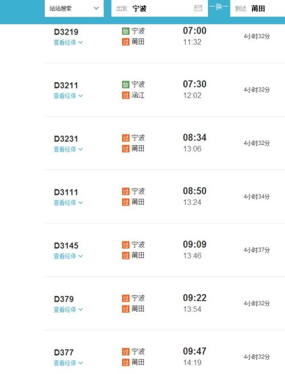Click the orange 过 icon beside 涵江
Viewport: 285px width, 374px height.
click(x=126, y=95)
